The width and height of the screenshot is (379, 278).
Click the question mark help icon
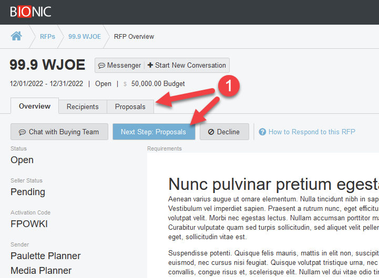point(262,132)
